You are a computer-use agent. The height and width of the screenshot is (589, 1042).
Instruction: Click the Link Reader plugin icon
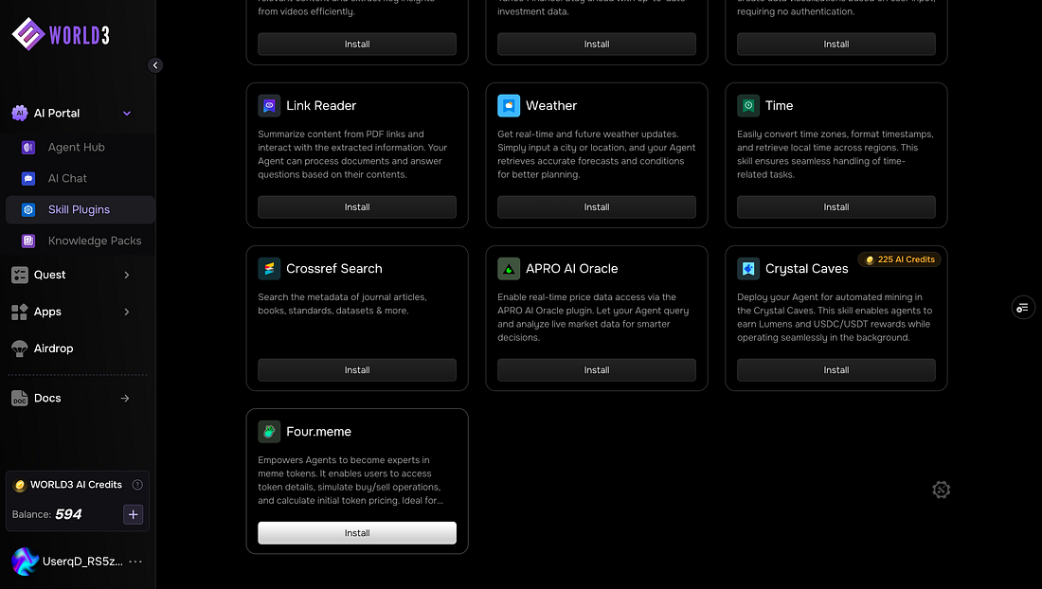coord(269,106)
